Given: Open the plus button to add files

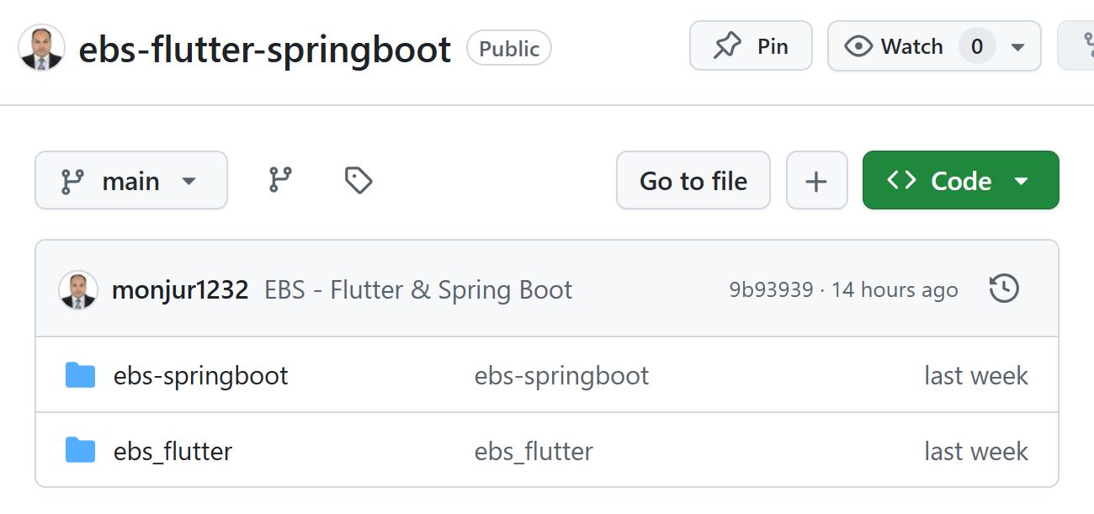Looking at the screenshot, I should click(x=816, y=179).
